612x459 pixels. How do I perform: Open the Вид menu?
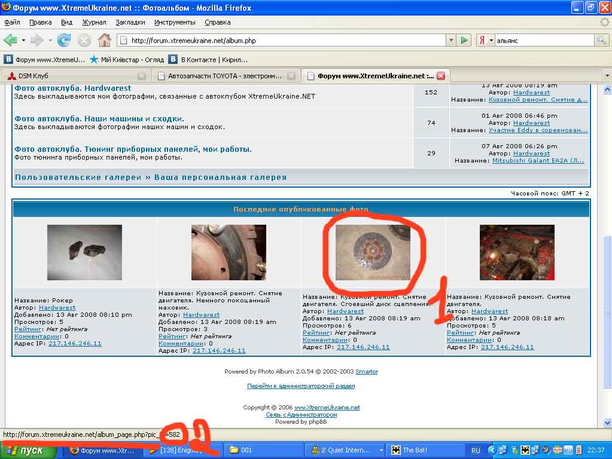click(x=67, y=22)
